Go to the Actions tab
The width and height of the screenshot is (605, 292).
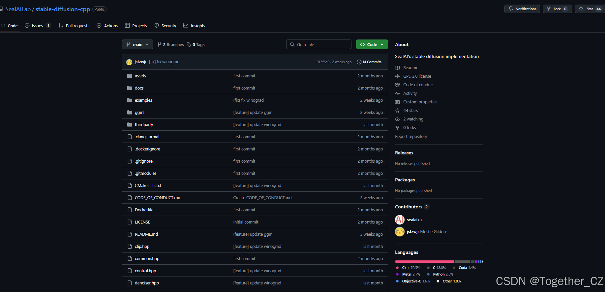click(x=107, y=26)
